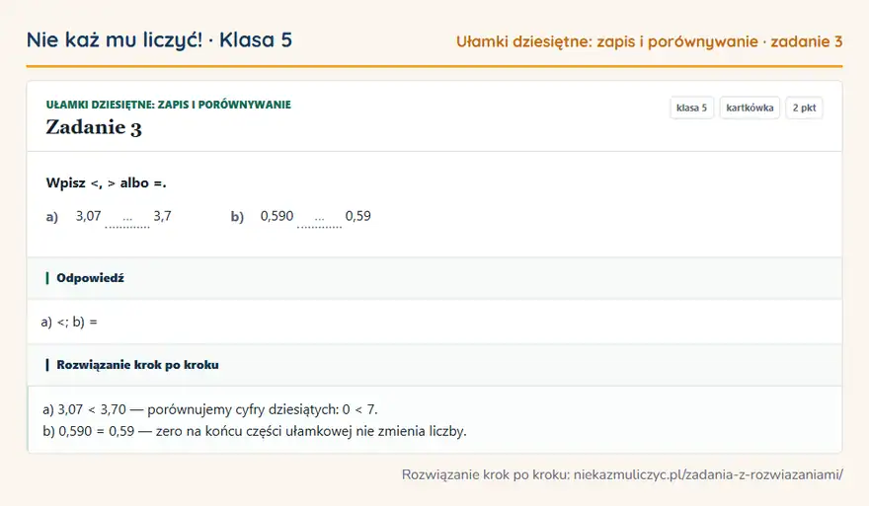Click the answer line 'a) <; b) ='

[69, 322]
